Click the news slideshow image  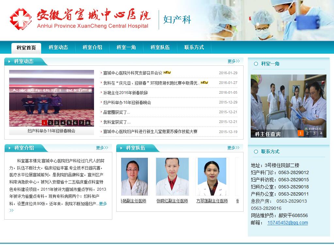pyautogui.click(x=52, y=98)
